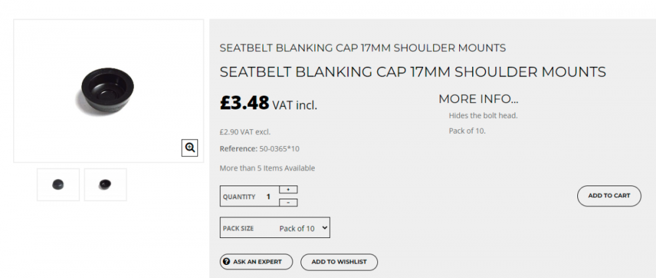The height and width of the screenshot is (278, 656).
Task: Click the £2.90 VAT excl. text
Action: tap(245, 132)
